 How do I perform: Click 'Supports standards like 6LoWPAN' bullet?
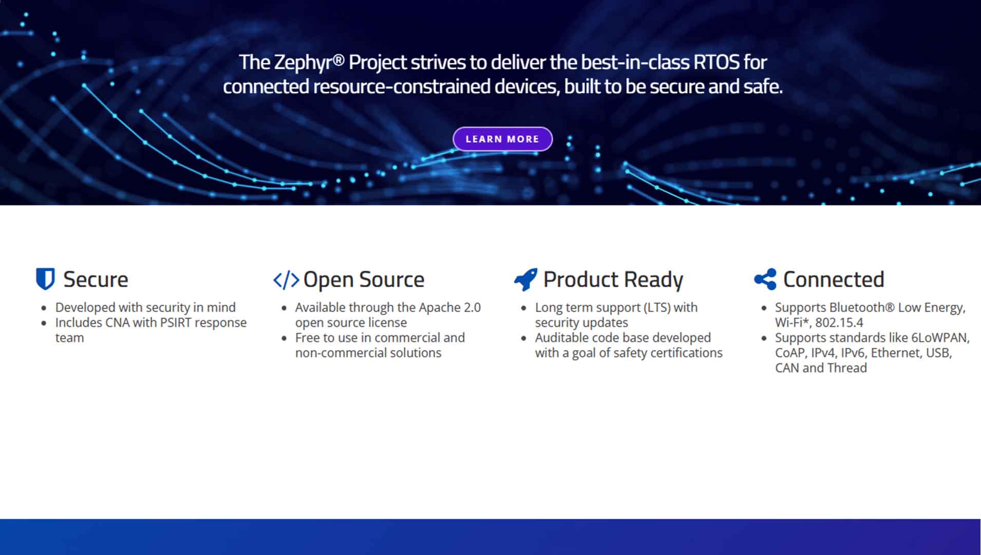tap(872, 338)
